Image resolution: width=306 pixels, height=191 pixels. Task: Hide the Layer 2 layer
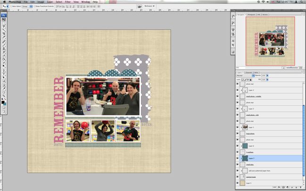coord(238,90)
